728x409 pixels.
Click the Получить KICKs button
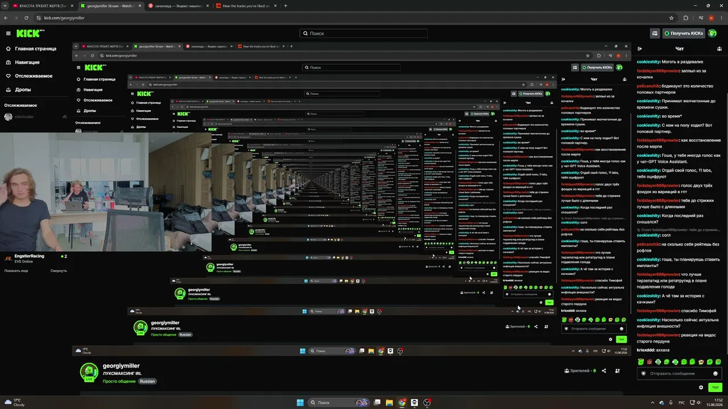[x=683, y=34]
